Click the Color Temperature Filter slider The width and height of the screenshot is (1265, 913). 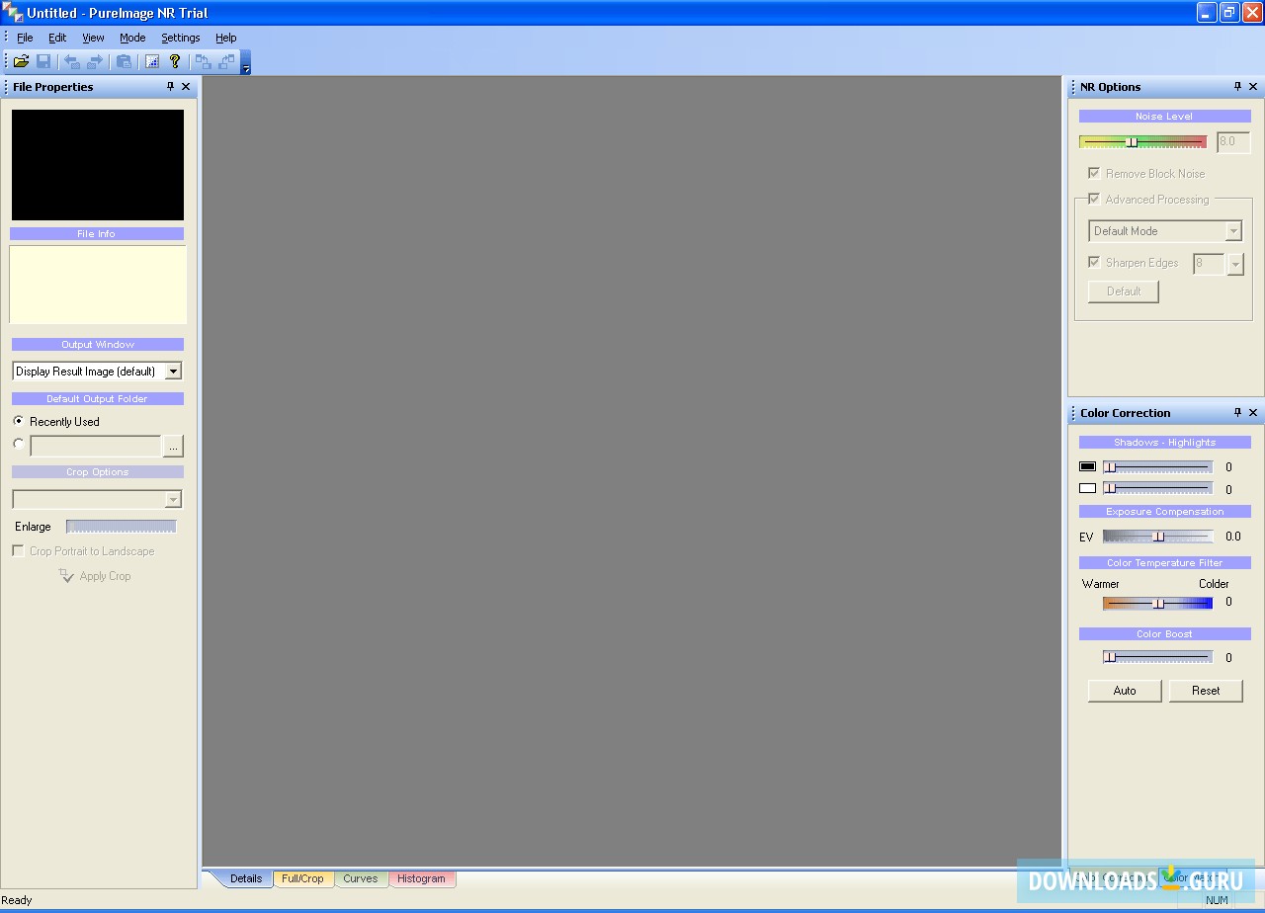click(x=1158, y=603)
